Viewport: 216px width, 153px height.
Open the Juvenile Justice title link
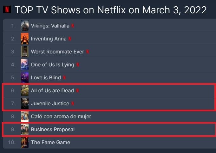50,103
